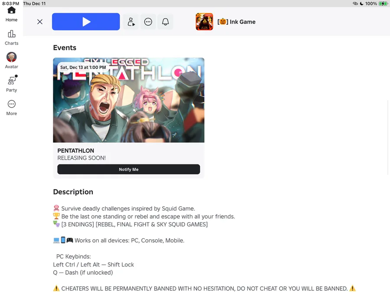Tap the notification bell icon

pyautogui.click(x=166, y=22)
